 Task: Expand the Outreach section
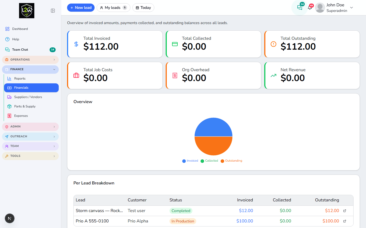point(30,137)
